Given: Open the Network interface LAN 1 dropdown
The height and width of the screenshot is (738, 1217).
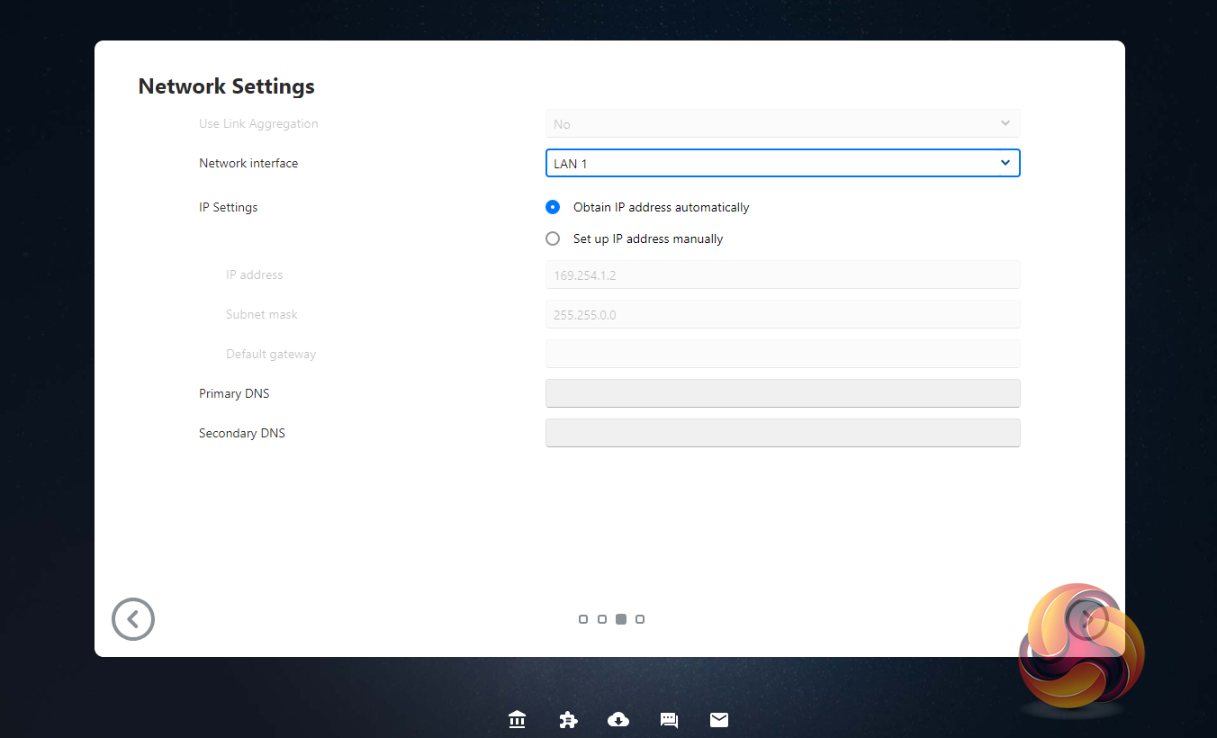Looking at the screenshot, I should pos(782,163).
